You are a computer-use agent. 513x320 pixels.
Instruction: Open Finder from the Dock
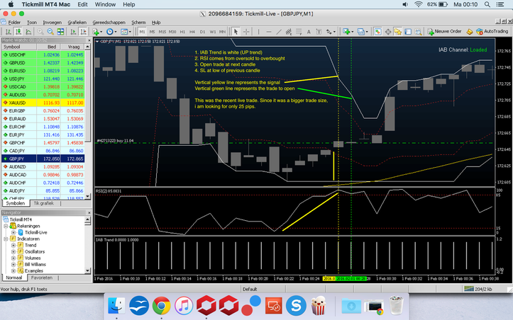[116, 306]
